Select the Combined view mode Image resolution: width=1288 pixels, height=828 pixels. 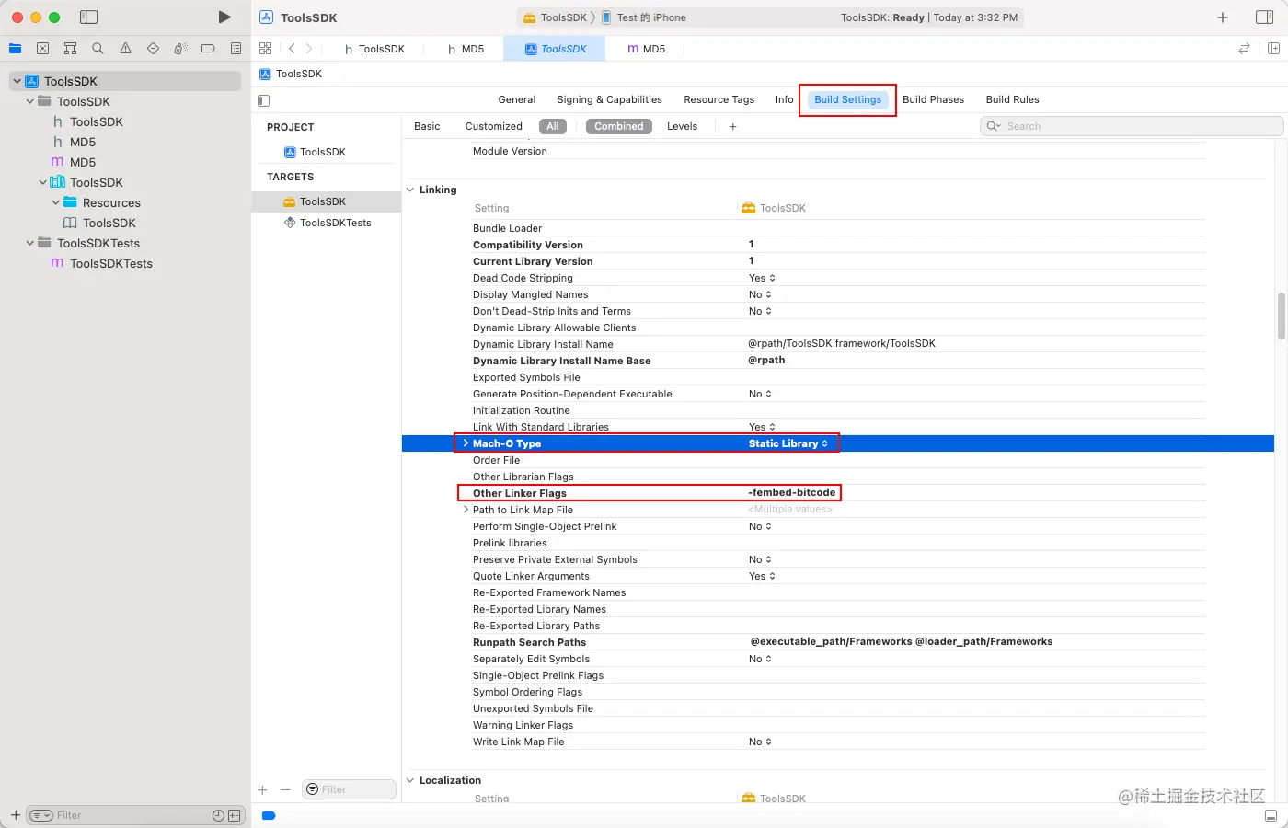tap(619, 127)
